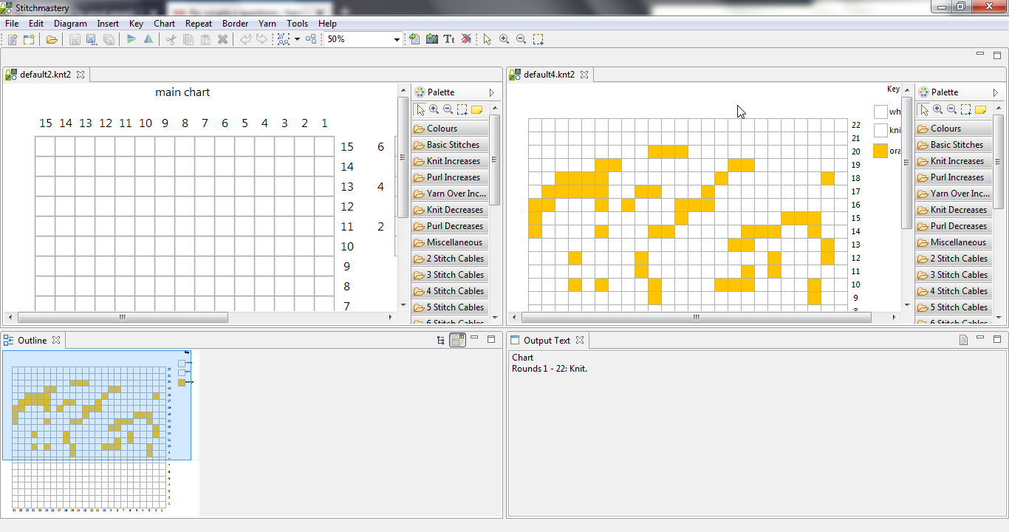
Task: Collapse the left Palette with arrow
Action: [492, 92]
